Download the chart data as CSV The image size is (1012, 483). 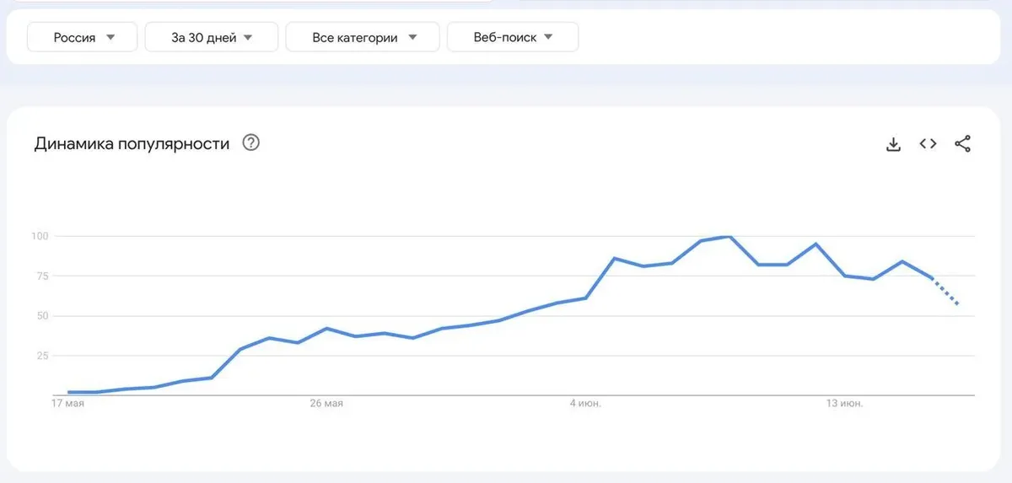coord(894,144)
